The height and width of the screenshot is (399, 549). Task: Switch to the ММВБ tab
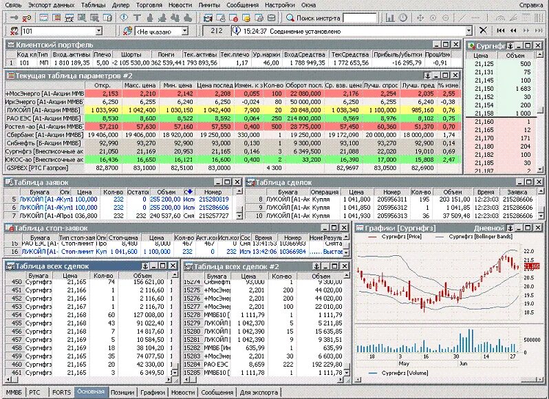pos(14,392)
